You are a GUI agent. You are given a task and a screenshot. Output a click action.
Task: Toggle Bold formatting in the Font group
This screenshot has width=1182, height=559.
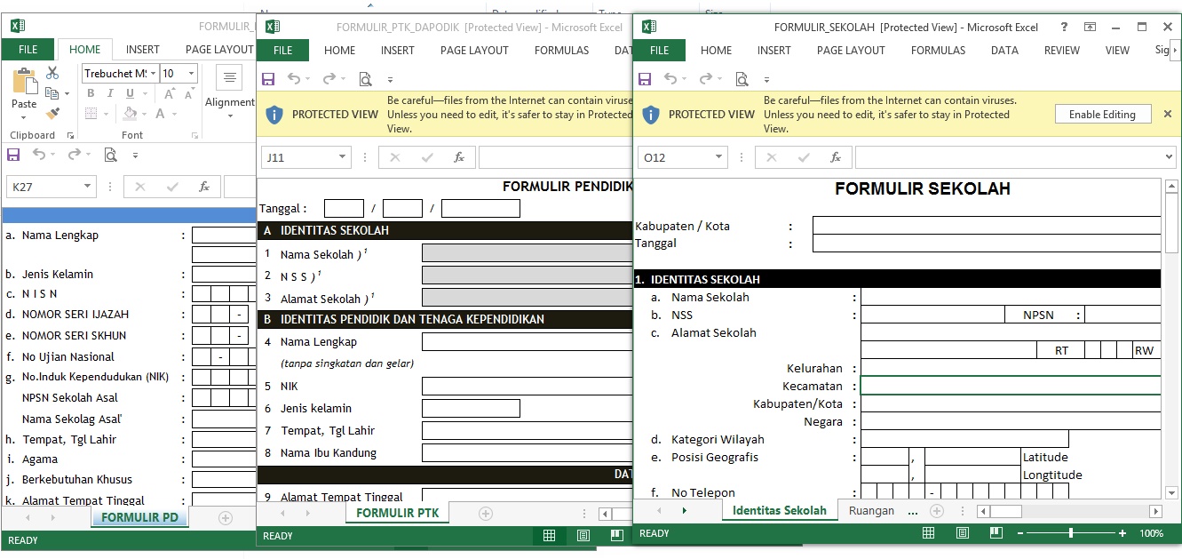click(91, 93)
